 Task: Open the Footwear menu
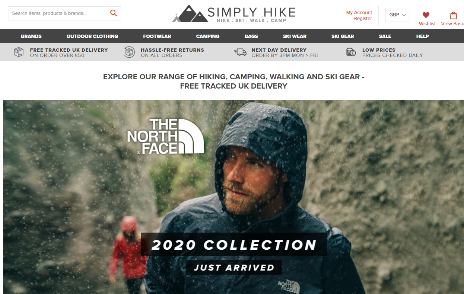click(157, 36)
